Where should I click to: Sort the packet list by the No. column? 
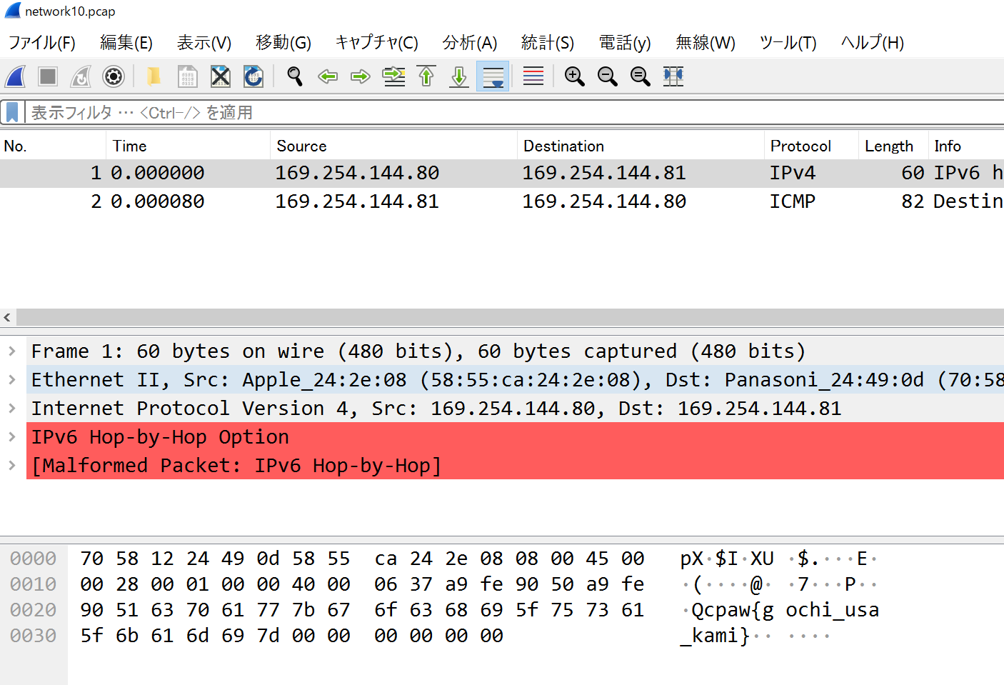coord(54,146)
